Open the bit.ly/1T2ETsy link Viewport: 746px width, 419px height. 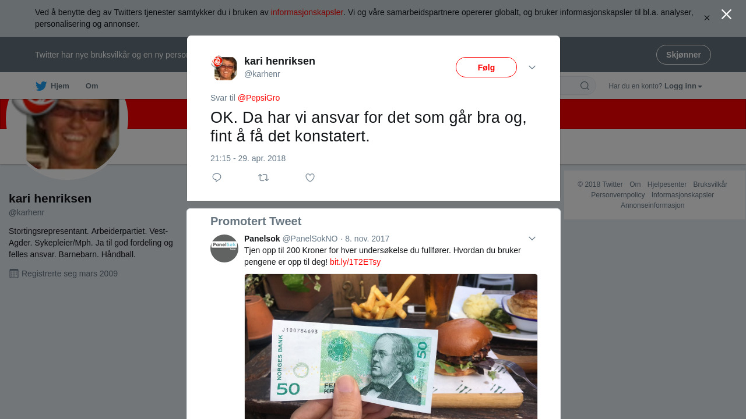pyautogui.click(x=355, y=262)
